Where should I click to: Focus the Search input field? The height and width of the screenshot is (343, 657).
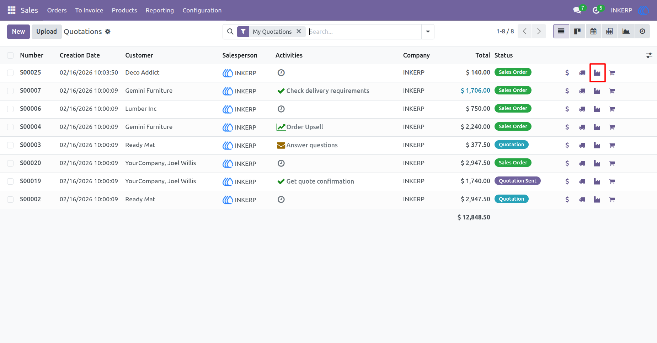364,32
